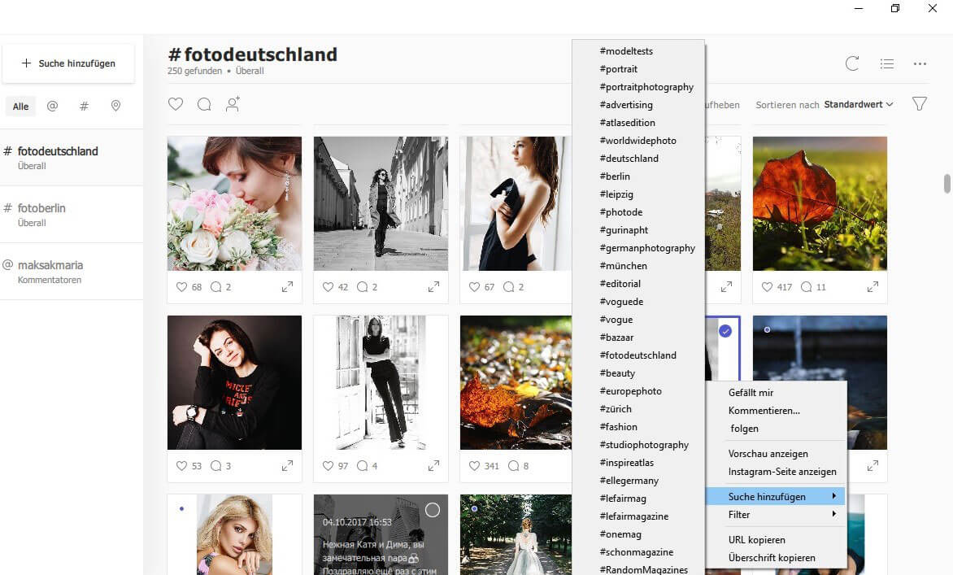Select the Alle filter tab
Image resolution: width=953 pixels, height=575 pixels.
20,107
